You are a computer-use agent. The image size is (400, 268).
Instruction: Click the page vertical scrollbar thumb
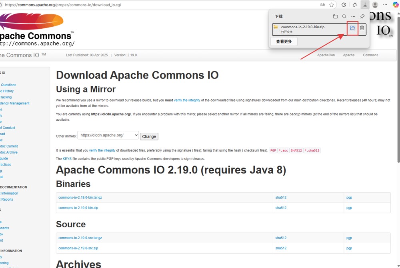click(x=398, y=89)
